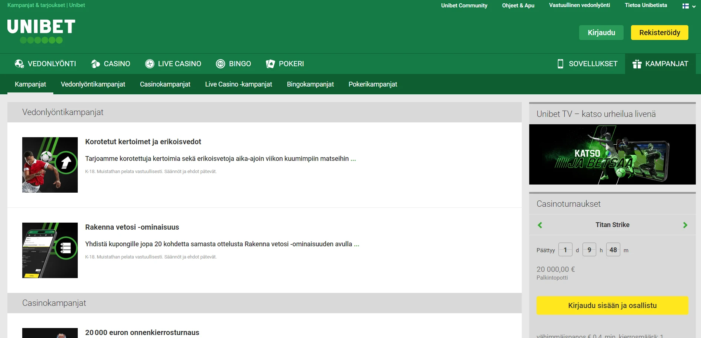Switch to Live Casino -kampanjat tab
This screenshot has width=701, height=338.
coord(238,84)
